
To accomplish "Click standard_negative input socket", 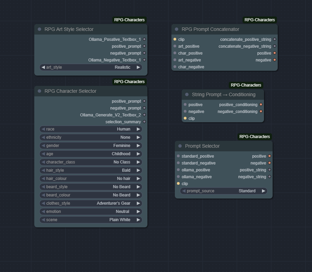I will (x=178, y=163).
